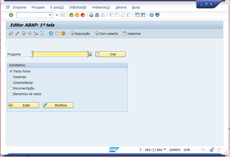Select the Texto fonte radio button
The height and width of the screenshot is (157, 230).
(x=11, y=71)
